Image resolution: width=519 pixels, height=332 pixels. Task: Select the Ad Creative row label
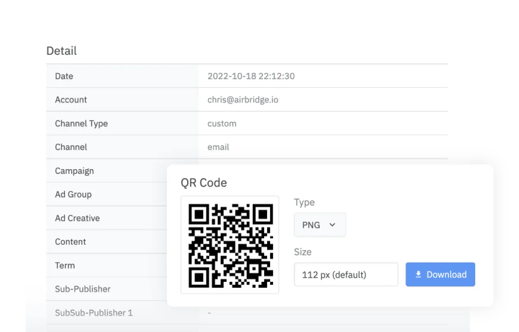pyautogui.click(x=77, y=218)
